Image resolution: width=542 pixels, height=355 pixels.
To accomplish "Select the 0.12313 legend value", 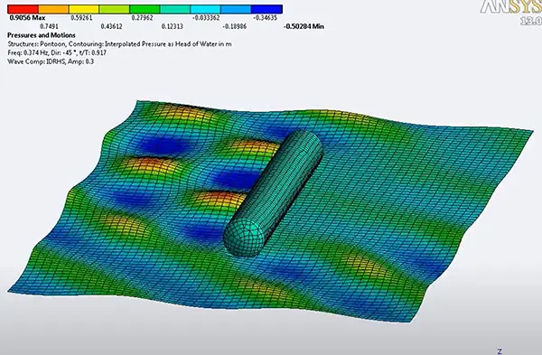I will (173, 26).
